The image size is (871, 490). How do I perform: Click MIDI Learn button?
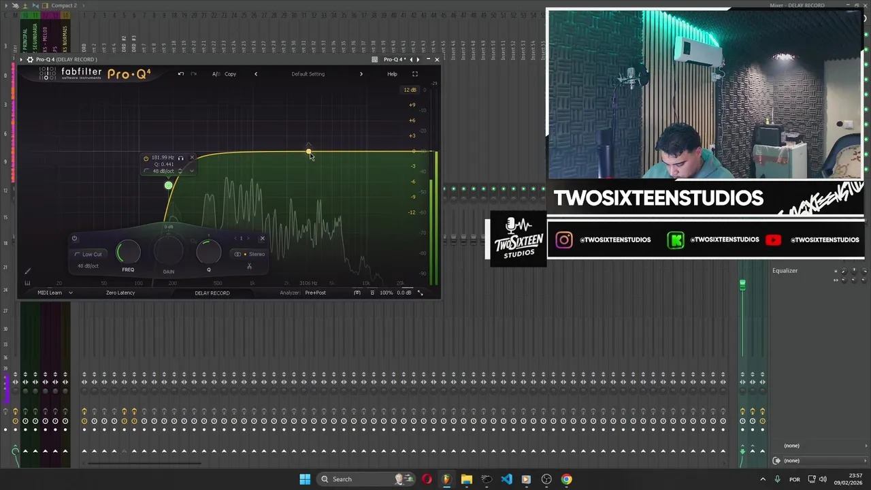(50, 293)
